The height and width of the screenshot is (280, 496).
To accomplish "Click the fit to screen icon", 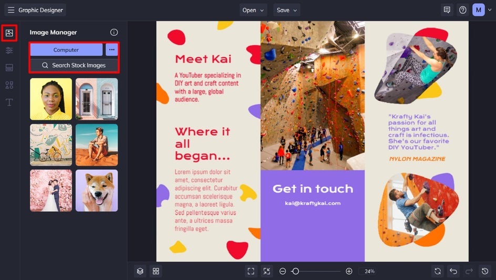I will coord(251,271).
